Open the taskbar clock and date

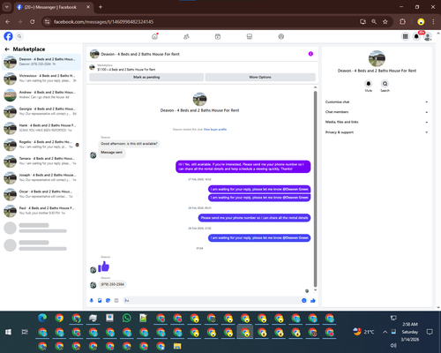point(410,332)
